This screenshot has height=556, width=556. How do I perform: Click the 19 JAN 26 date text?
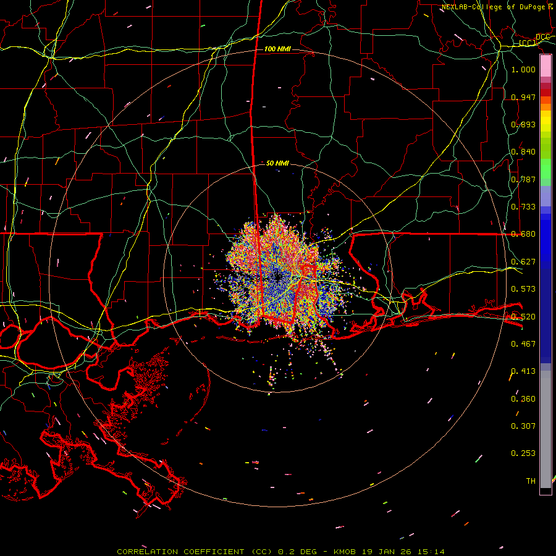(386, 552)
